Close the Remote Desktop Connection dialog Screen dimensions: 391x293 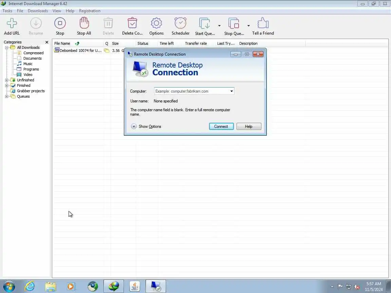pyautogui.click(x=258, y=54)
